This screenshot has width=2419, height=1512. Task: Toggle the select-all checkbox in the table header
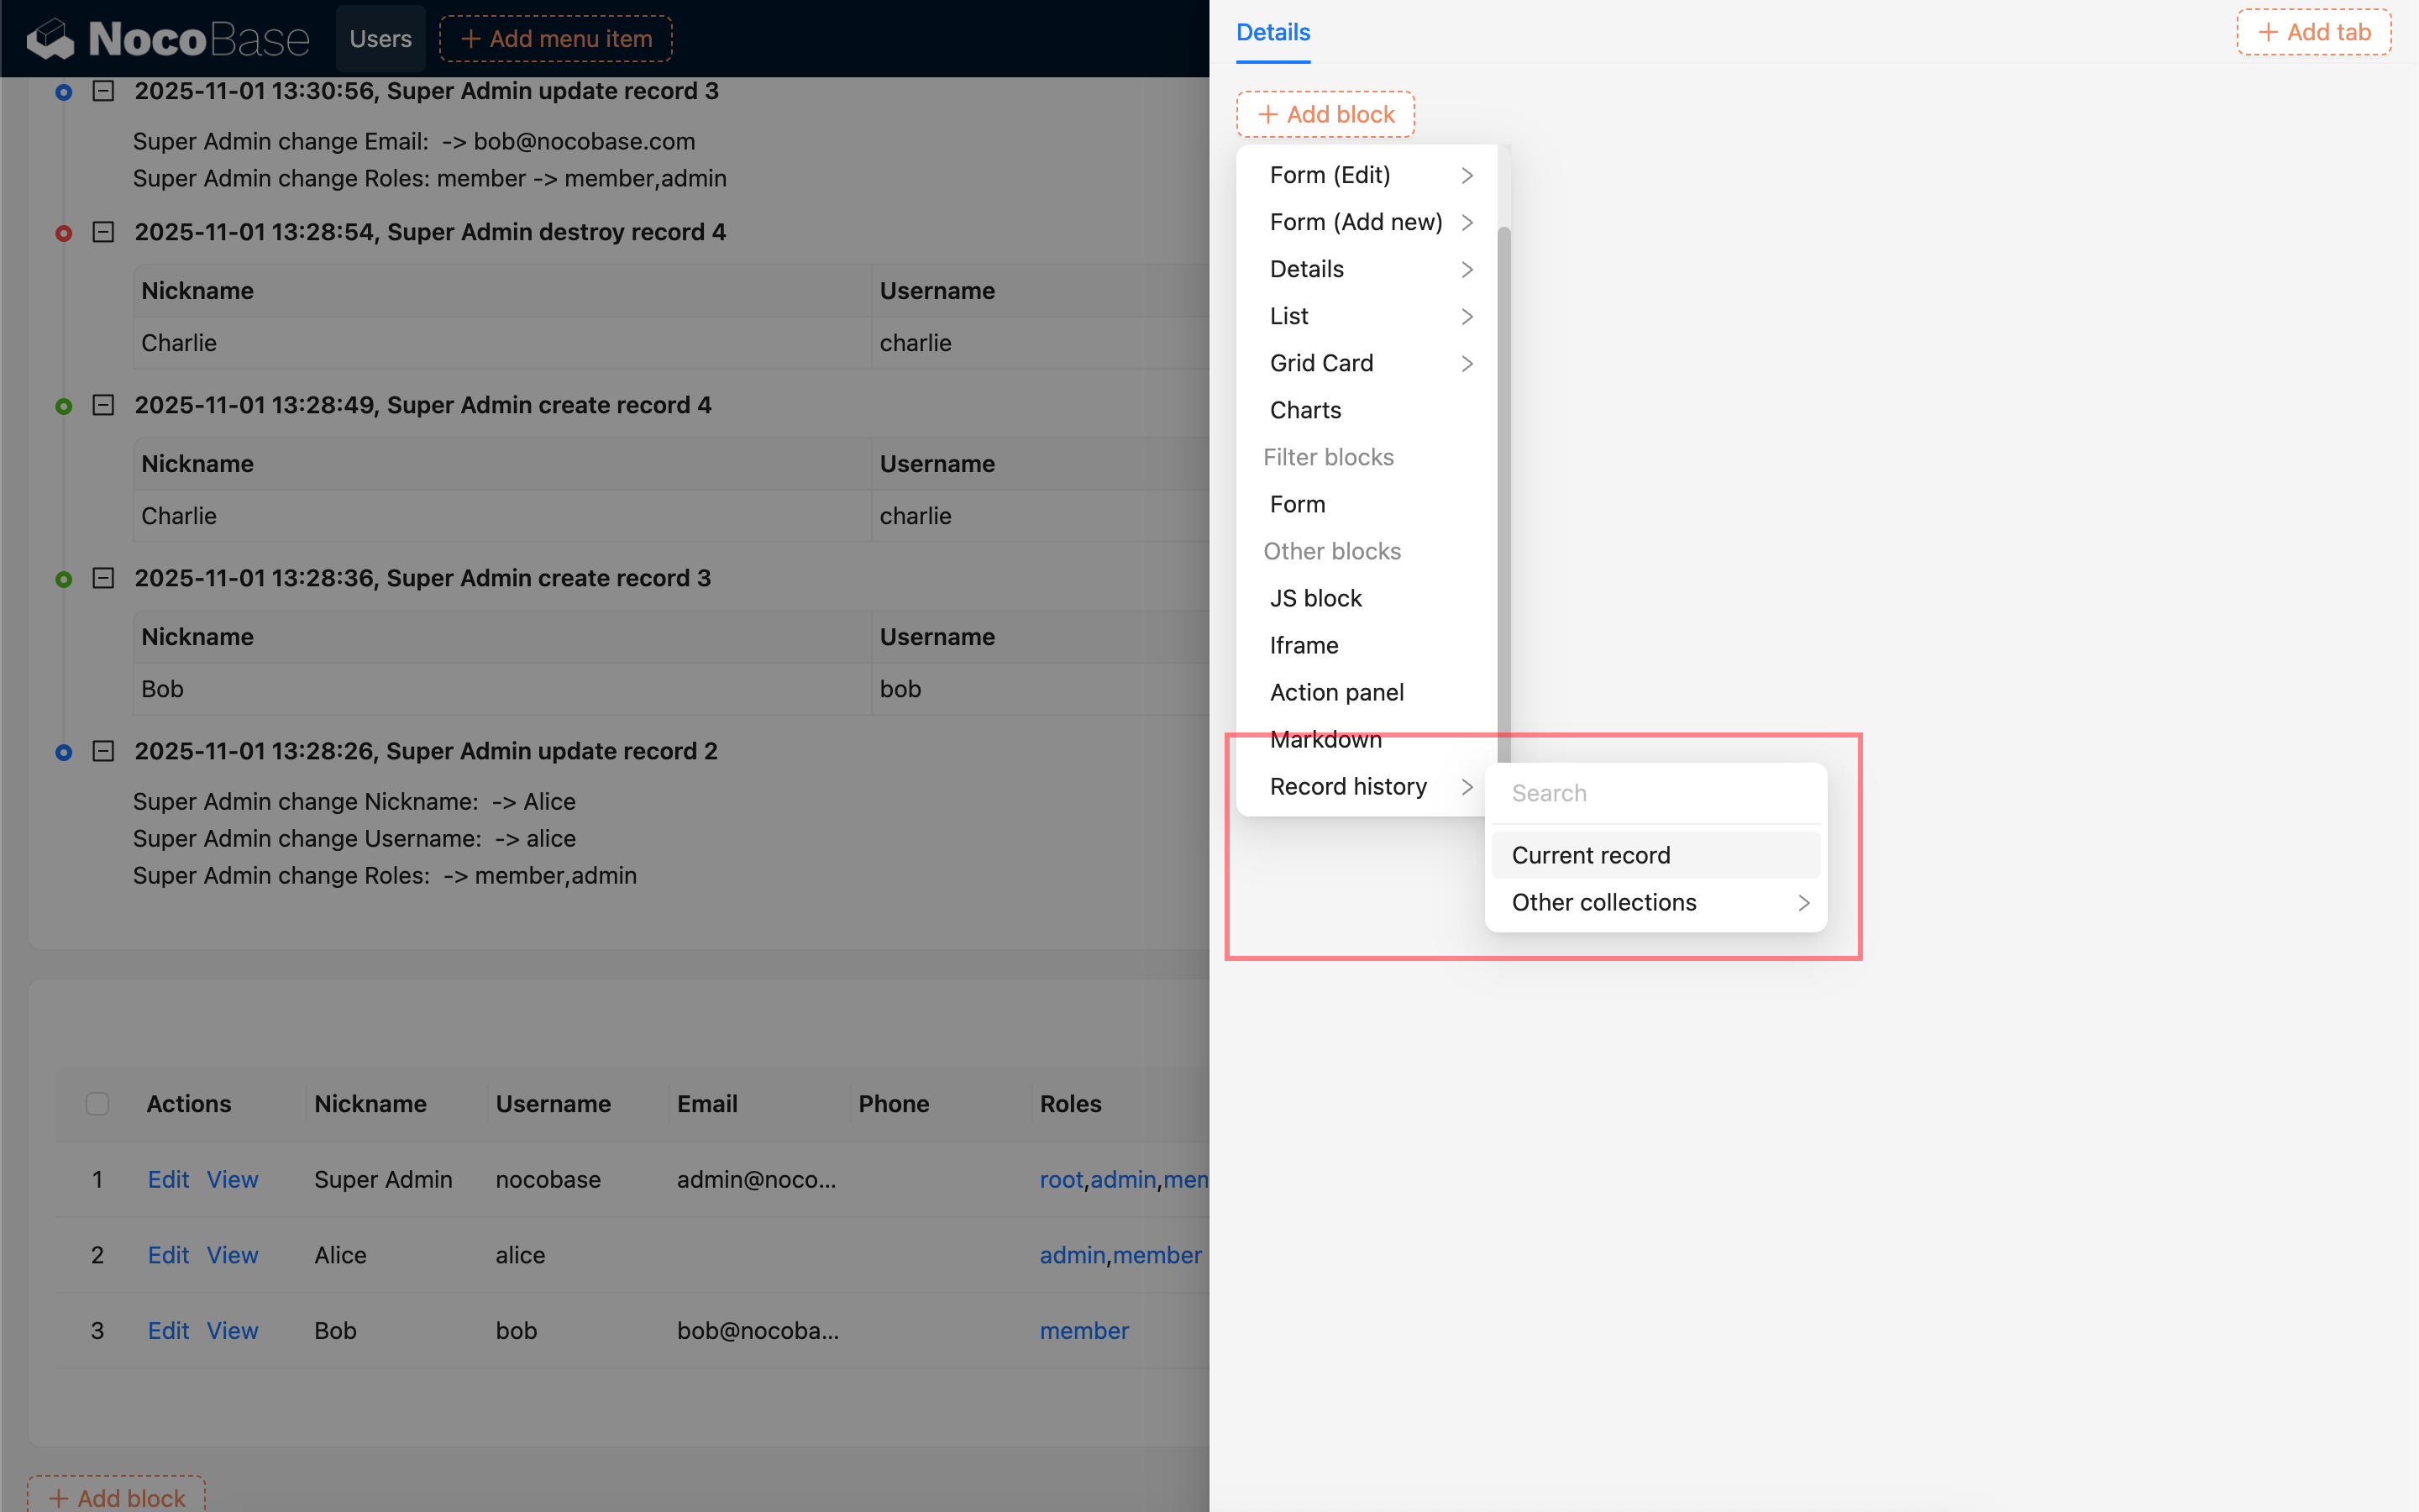97,1104
